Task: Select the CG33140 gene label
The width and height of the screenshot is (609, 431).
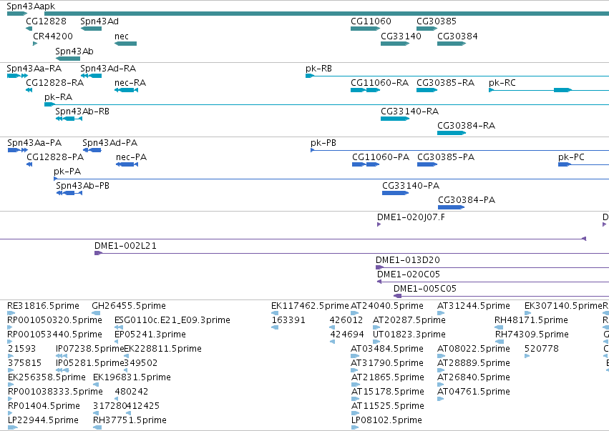Action: tap(401, 36)
